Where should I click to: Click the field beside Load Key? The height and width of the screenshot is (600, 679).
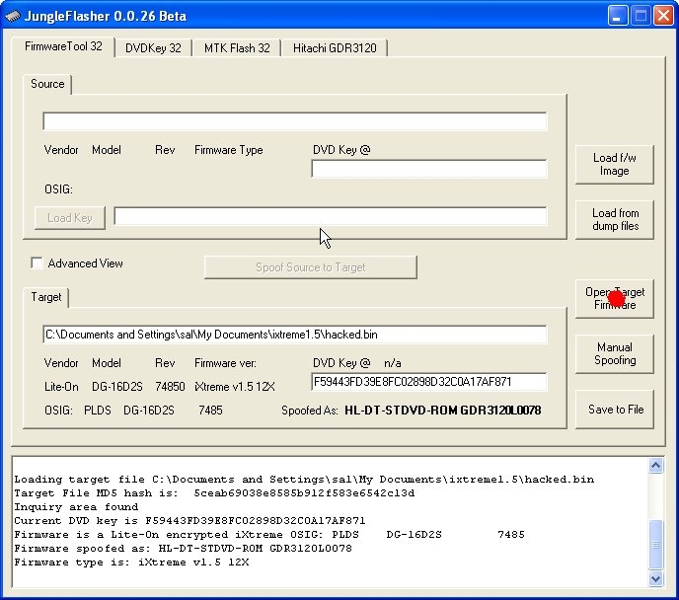(330, 216)
